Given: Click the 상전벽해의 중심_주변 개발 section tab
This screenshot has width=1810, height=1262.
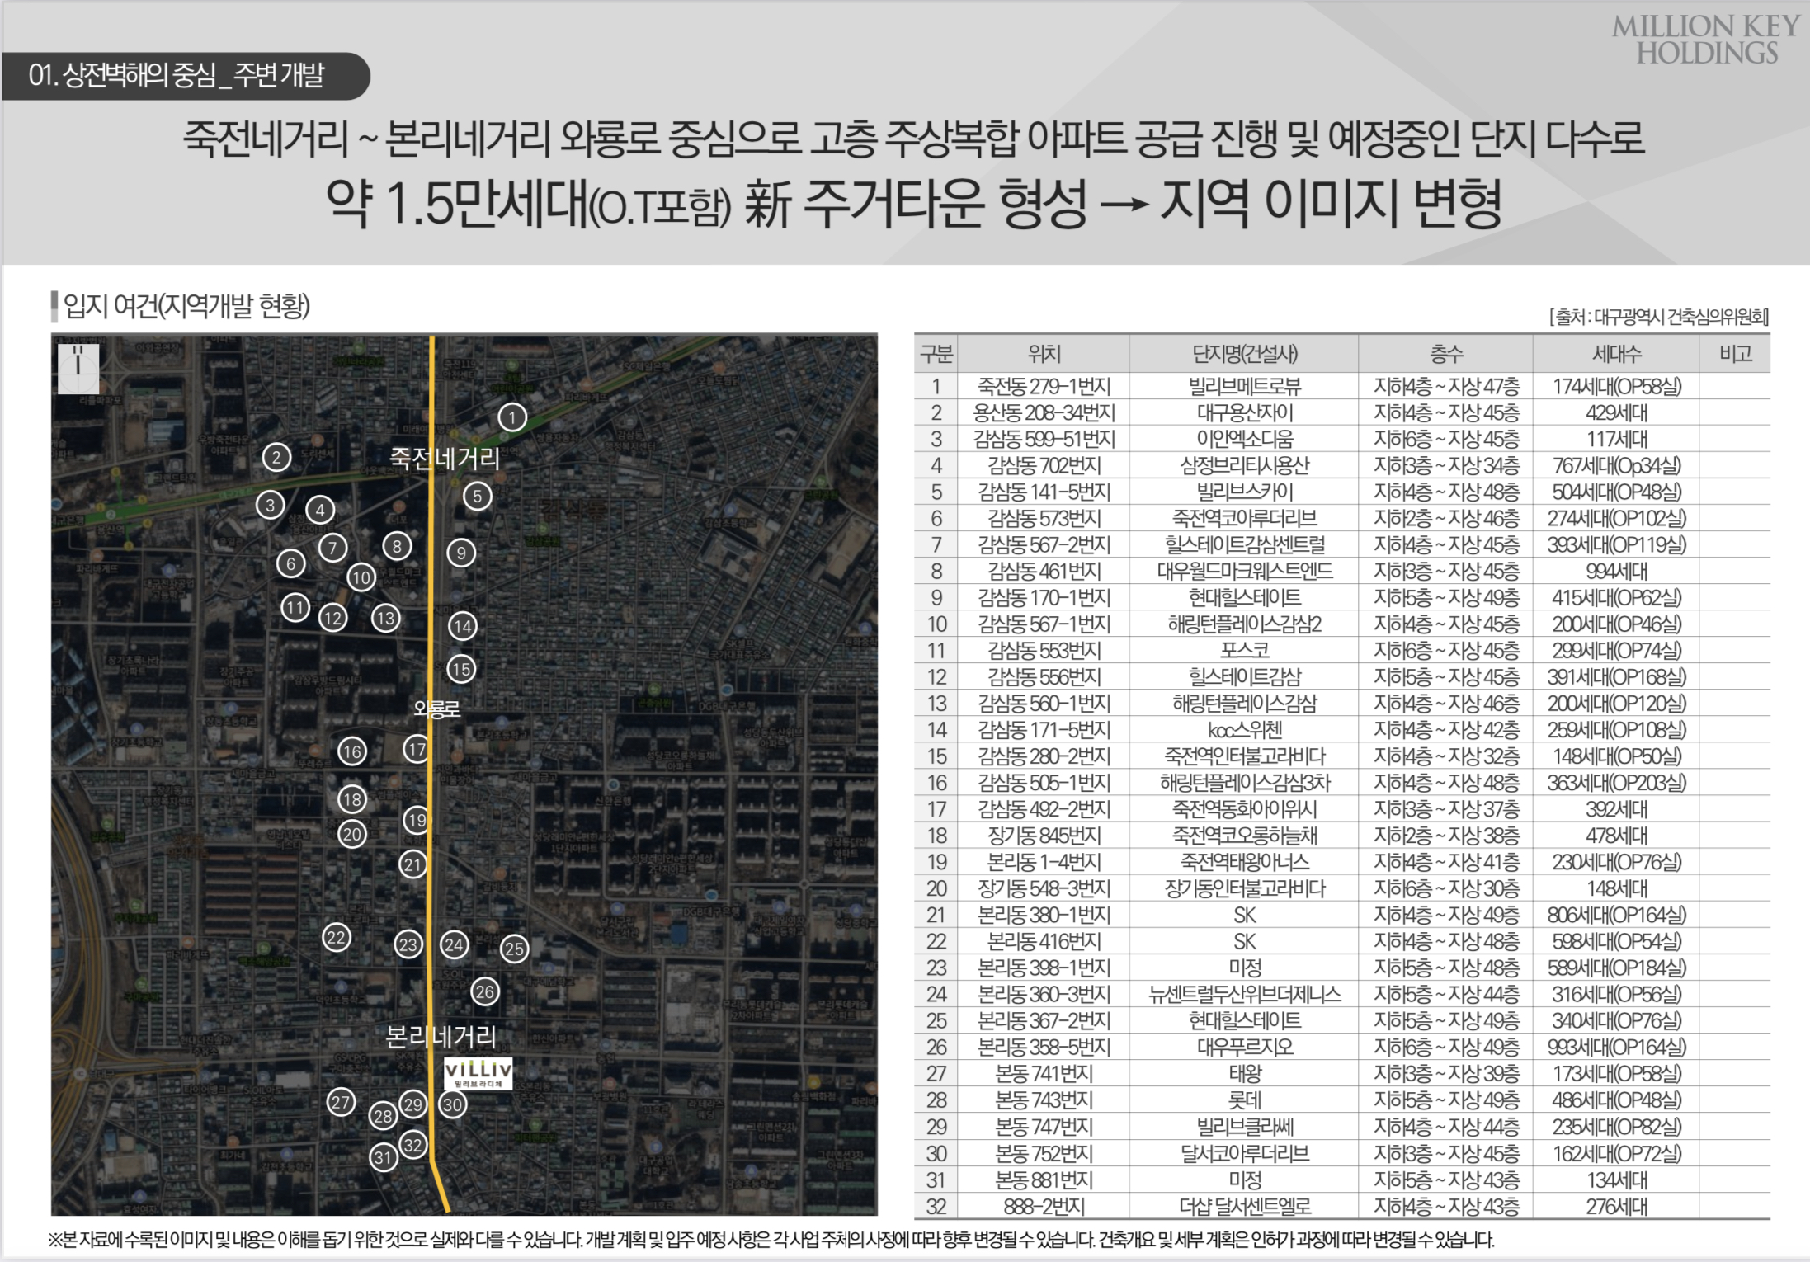Looking at the screenshot, I should pos(177,76).
